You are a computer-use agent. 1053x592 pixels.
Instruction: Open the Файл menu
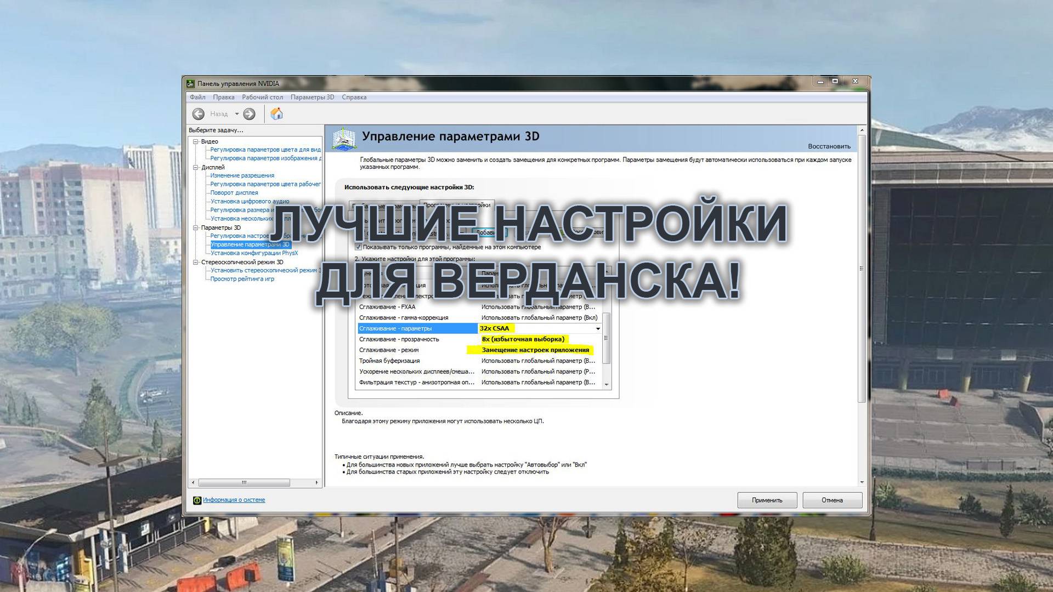tap(197, 97)
